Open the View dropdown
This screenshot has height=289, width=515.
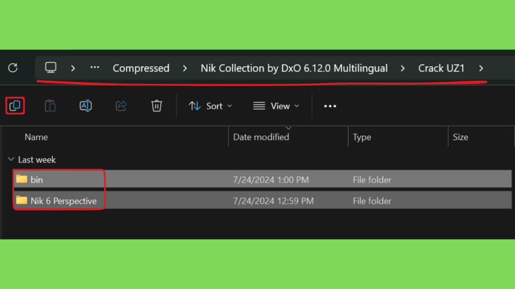pos(276,106)
